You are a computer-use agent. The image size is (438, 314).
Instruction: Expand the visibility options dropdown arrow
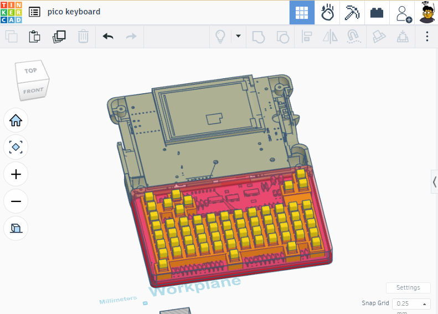coord(238,36)
